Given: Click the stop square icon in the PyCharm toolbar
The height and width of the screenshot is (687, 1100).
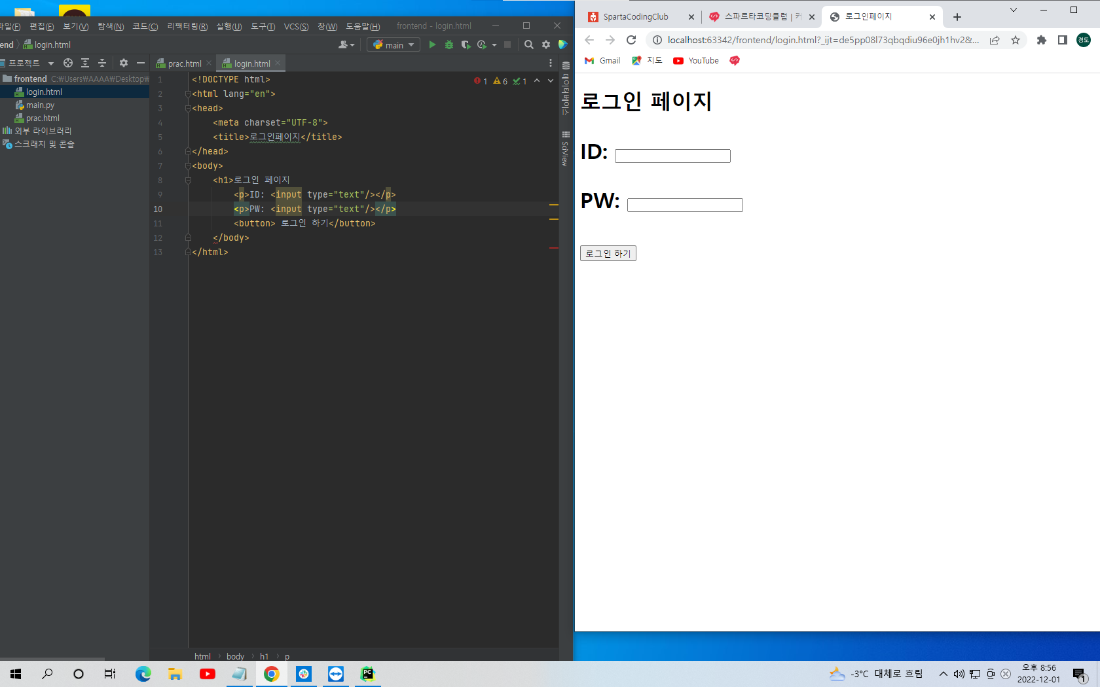Looking at the screenshot, I should click(507, 44).
